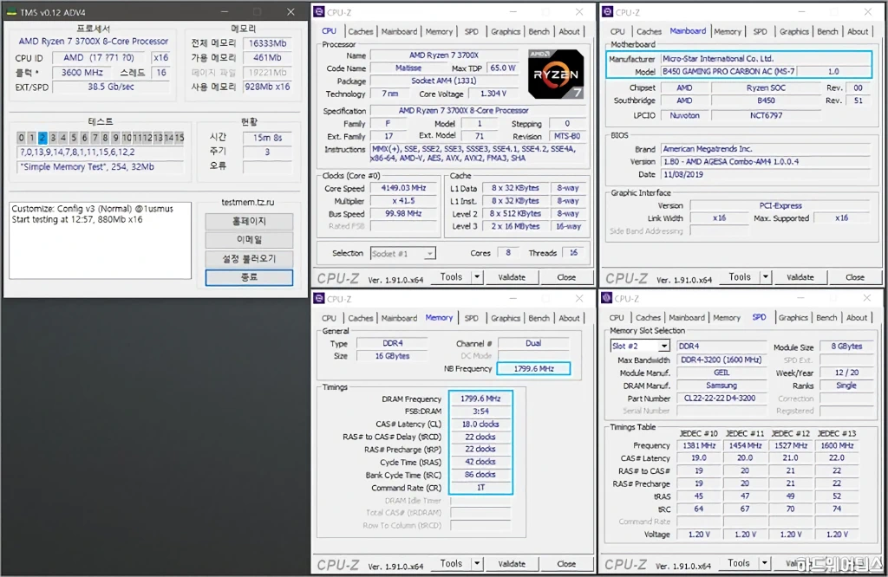This screenshot has width=888, height=577.
Task: Click highlighted test box 2 in TM5
Action: click(x=42, y=138)
